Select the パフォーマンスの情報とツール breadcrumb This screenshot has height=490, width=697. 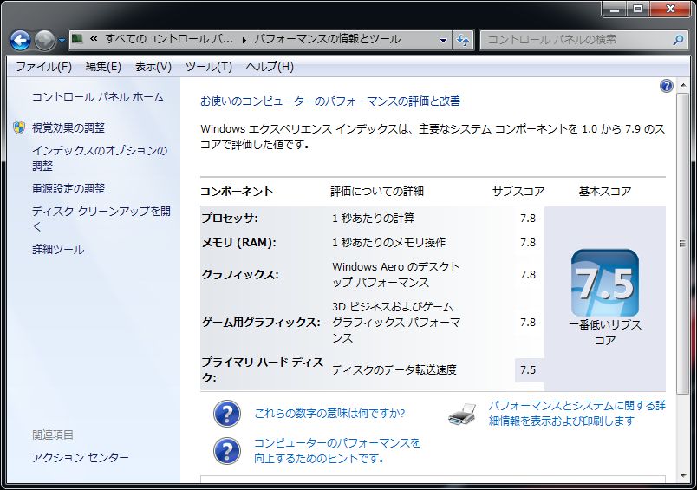[x=327, y=39]
